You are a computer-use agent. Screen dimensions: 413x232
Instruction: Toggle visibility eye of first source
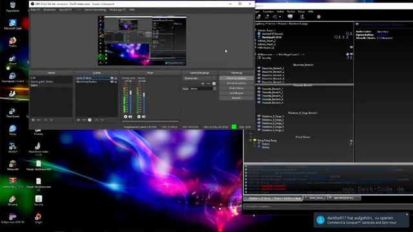[112, 78]
